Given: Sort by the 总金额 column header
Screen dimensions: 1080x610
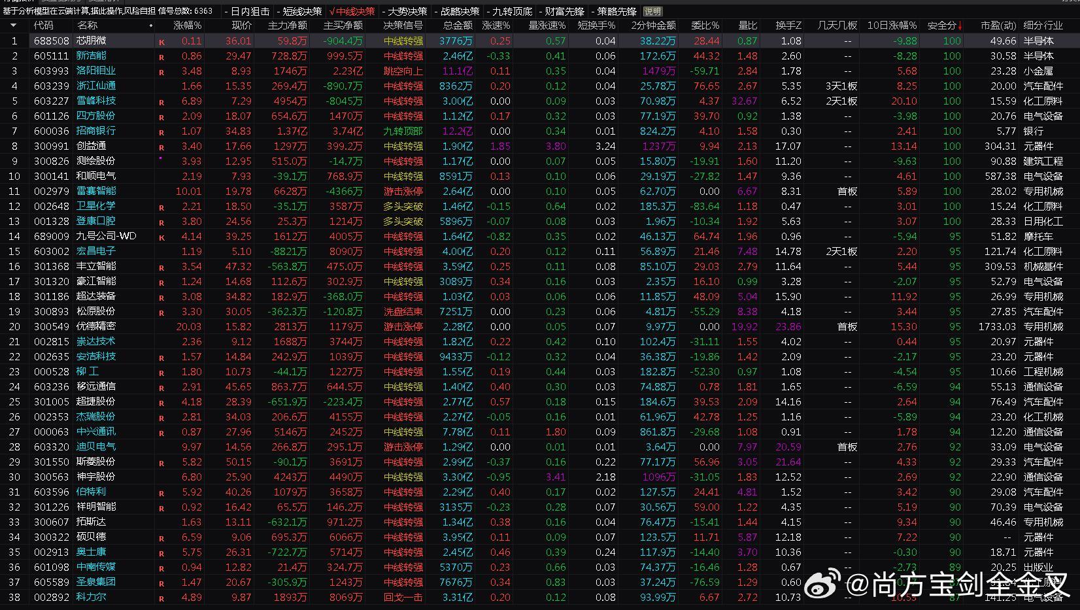Looking at the screenshot, I should point(458,25).
